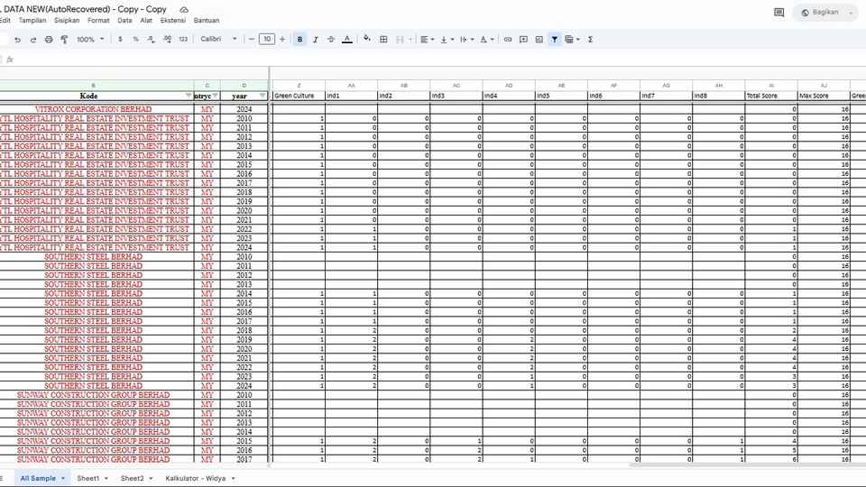Screen dimensions: 866x487
Task: Open the text wrapping dropdown
Action: click(466, 39)
